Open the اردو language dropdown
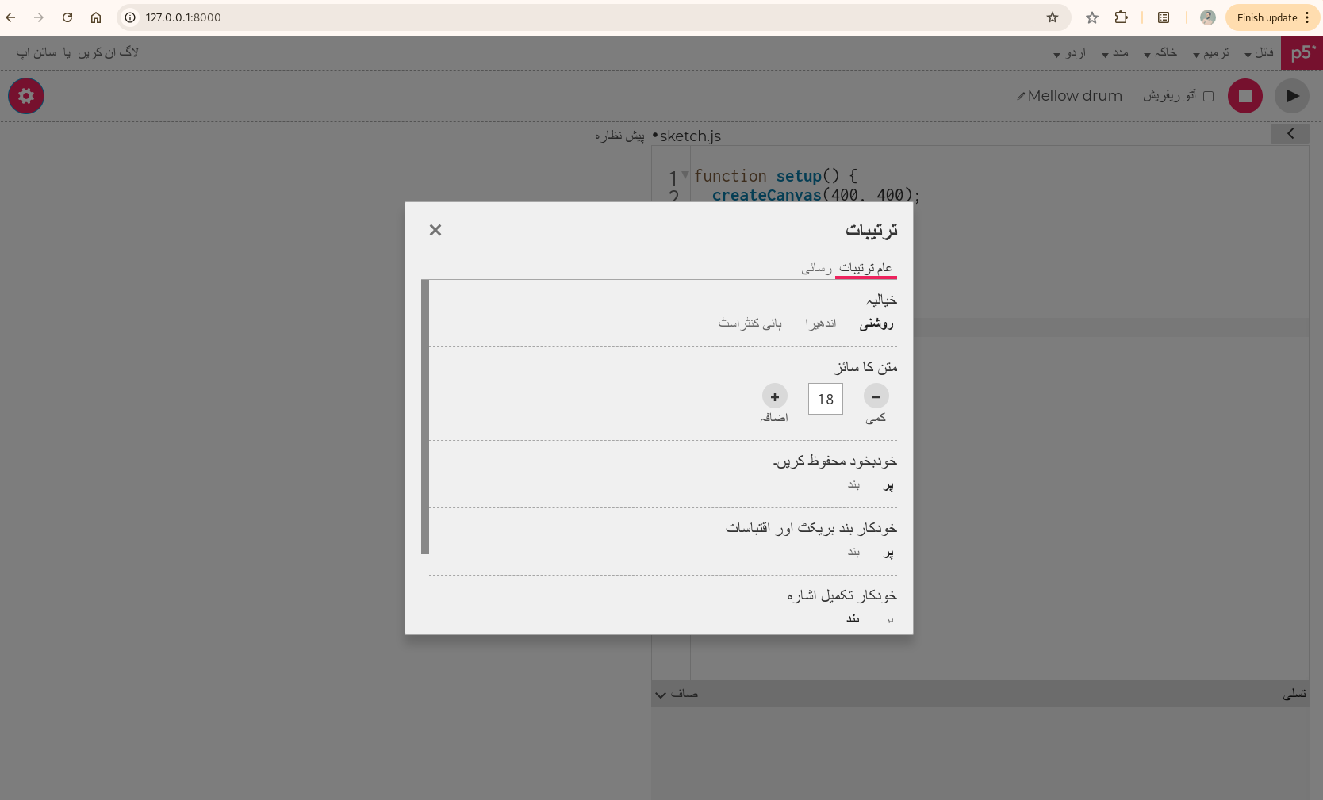This screenshot has width=1323, height=800. [x=1070, y=53]
